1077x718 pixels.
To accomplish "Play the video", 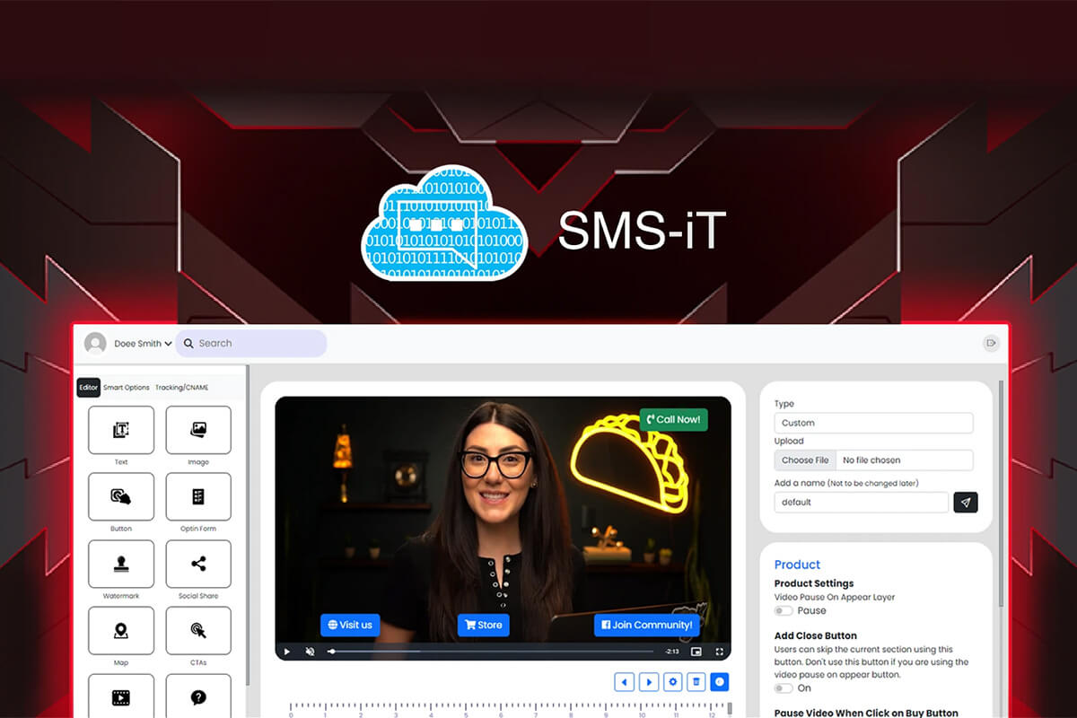I will click(x=287, y=652).
